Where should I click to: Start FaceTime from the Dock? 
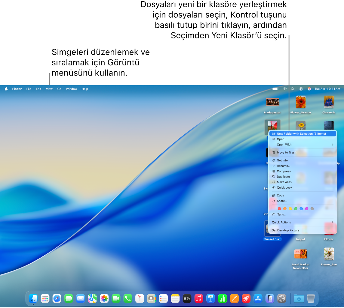coord(116,299)
